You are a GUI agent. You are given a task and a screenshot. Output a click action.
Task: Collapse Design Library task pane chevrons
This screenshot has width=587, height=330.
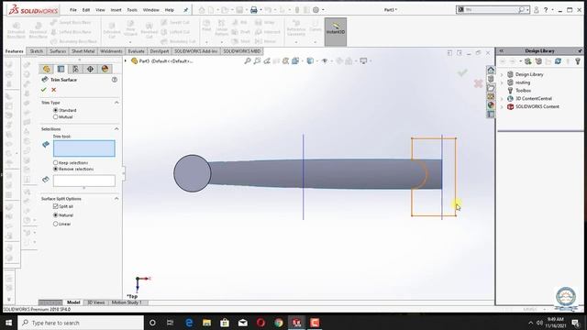(x=502, y=51)
